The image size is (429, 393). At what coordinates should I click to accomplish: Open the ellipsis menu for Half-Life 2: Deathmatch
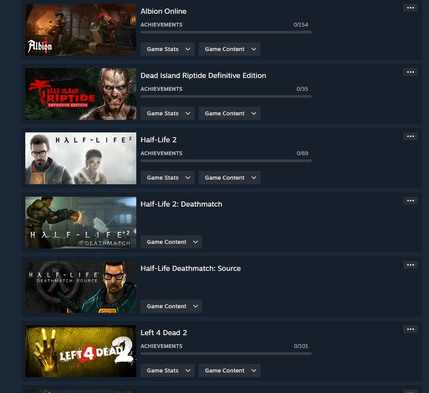click(411, 201)
